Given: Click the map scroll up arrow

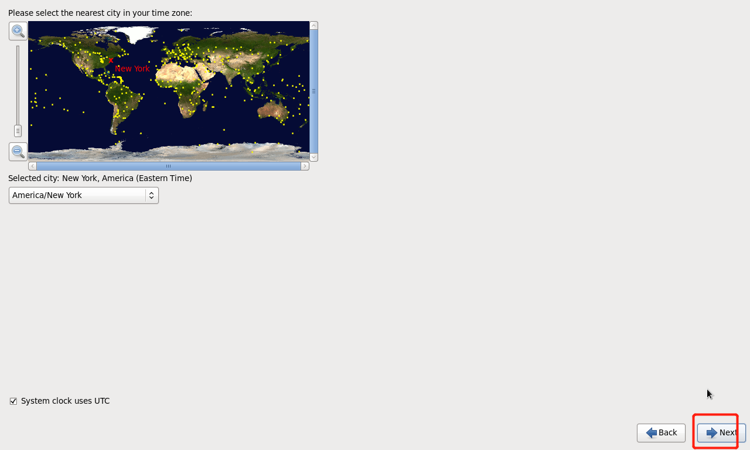Looking at the screenshot, I should click(314, 25).
